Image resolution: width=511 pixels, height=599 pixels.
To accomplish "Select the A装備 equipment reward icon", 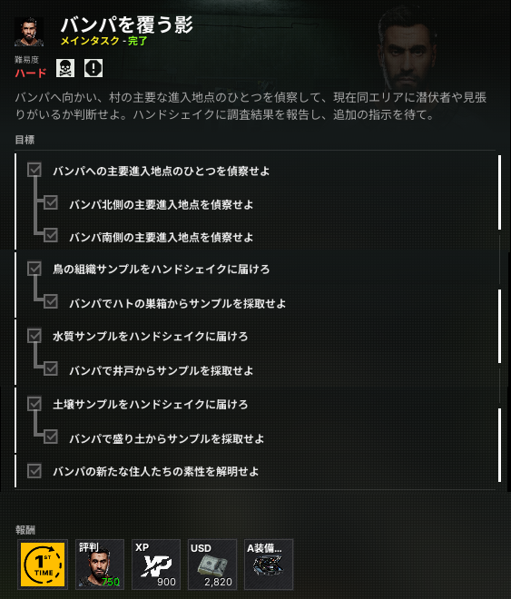I will click(269, 565).
